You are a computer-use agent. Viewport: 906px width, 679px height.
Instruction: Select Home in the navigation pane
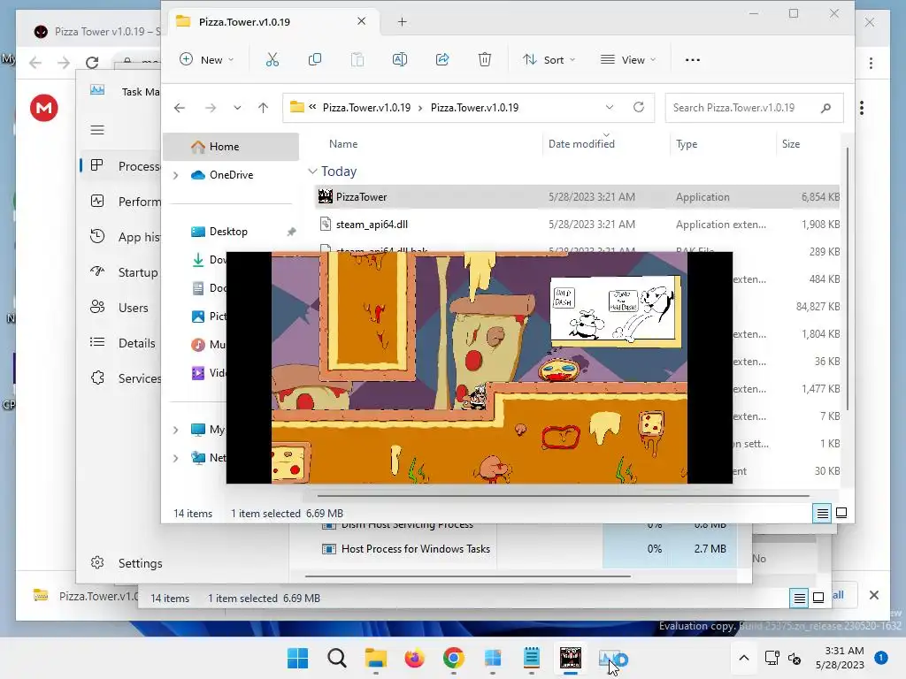pos(231,147)
